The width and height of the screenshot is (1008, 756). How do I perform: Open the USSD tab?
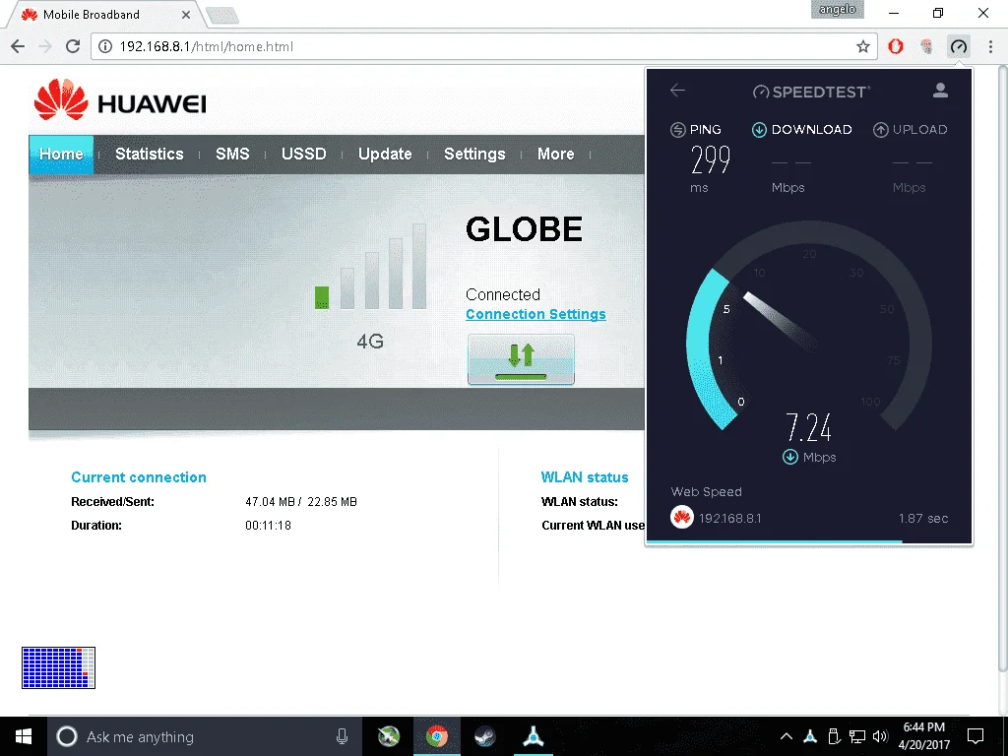[x=303, y=155]
